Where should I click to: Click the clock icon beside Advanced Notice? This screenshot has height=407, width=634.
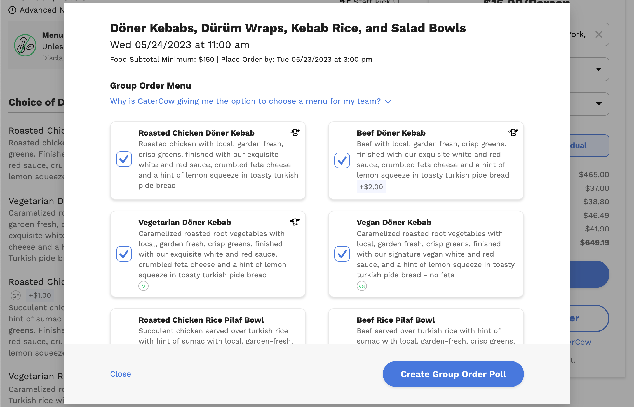click(x=12, y=10)
